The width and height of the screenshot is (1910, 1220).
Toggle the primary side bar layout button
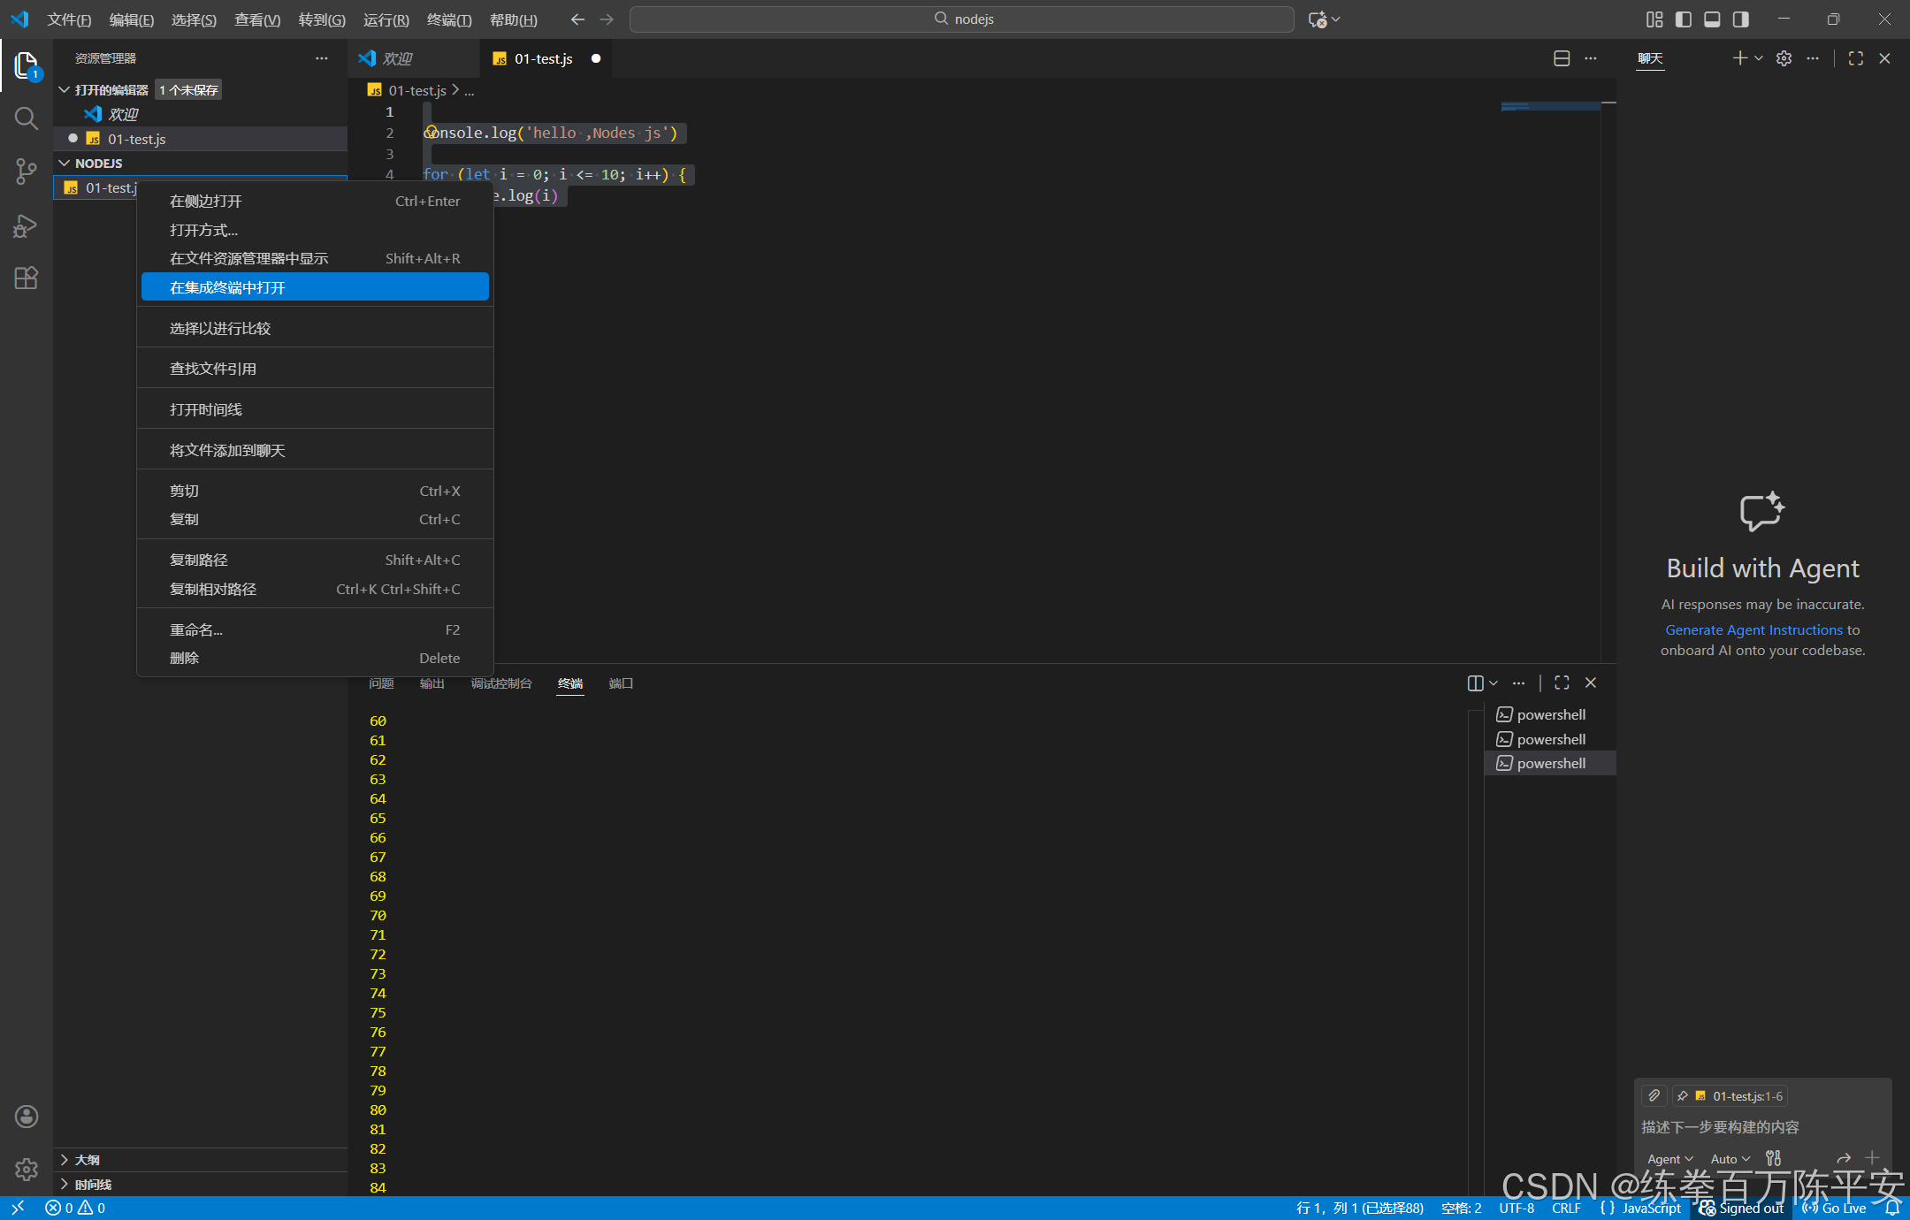point(1684,19)
